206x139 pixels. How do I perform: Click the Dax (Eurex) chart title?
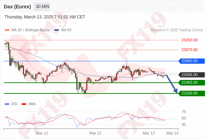click(17, 7)
